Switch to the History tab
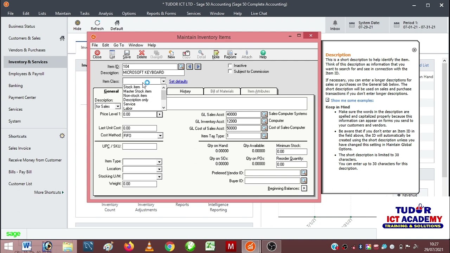Screen dimensions: 450x253 (185, 91)
